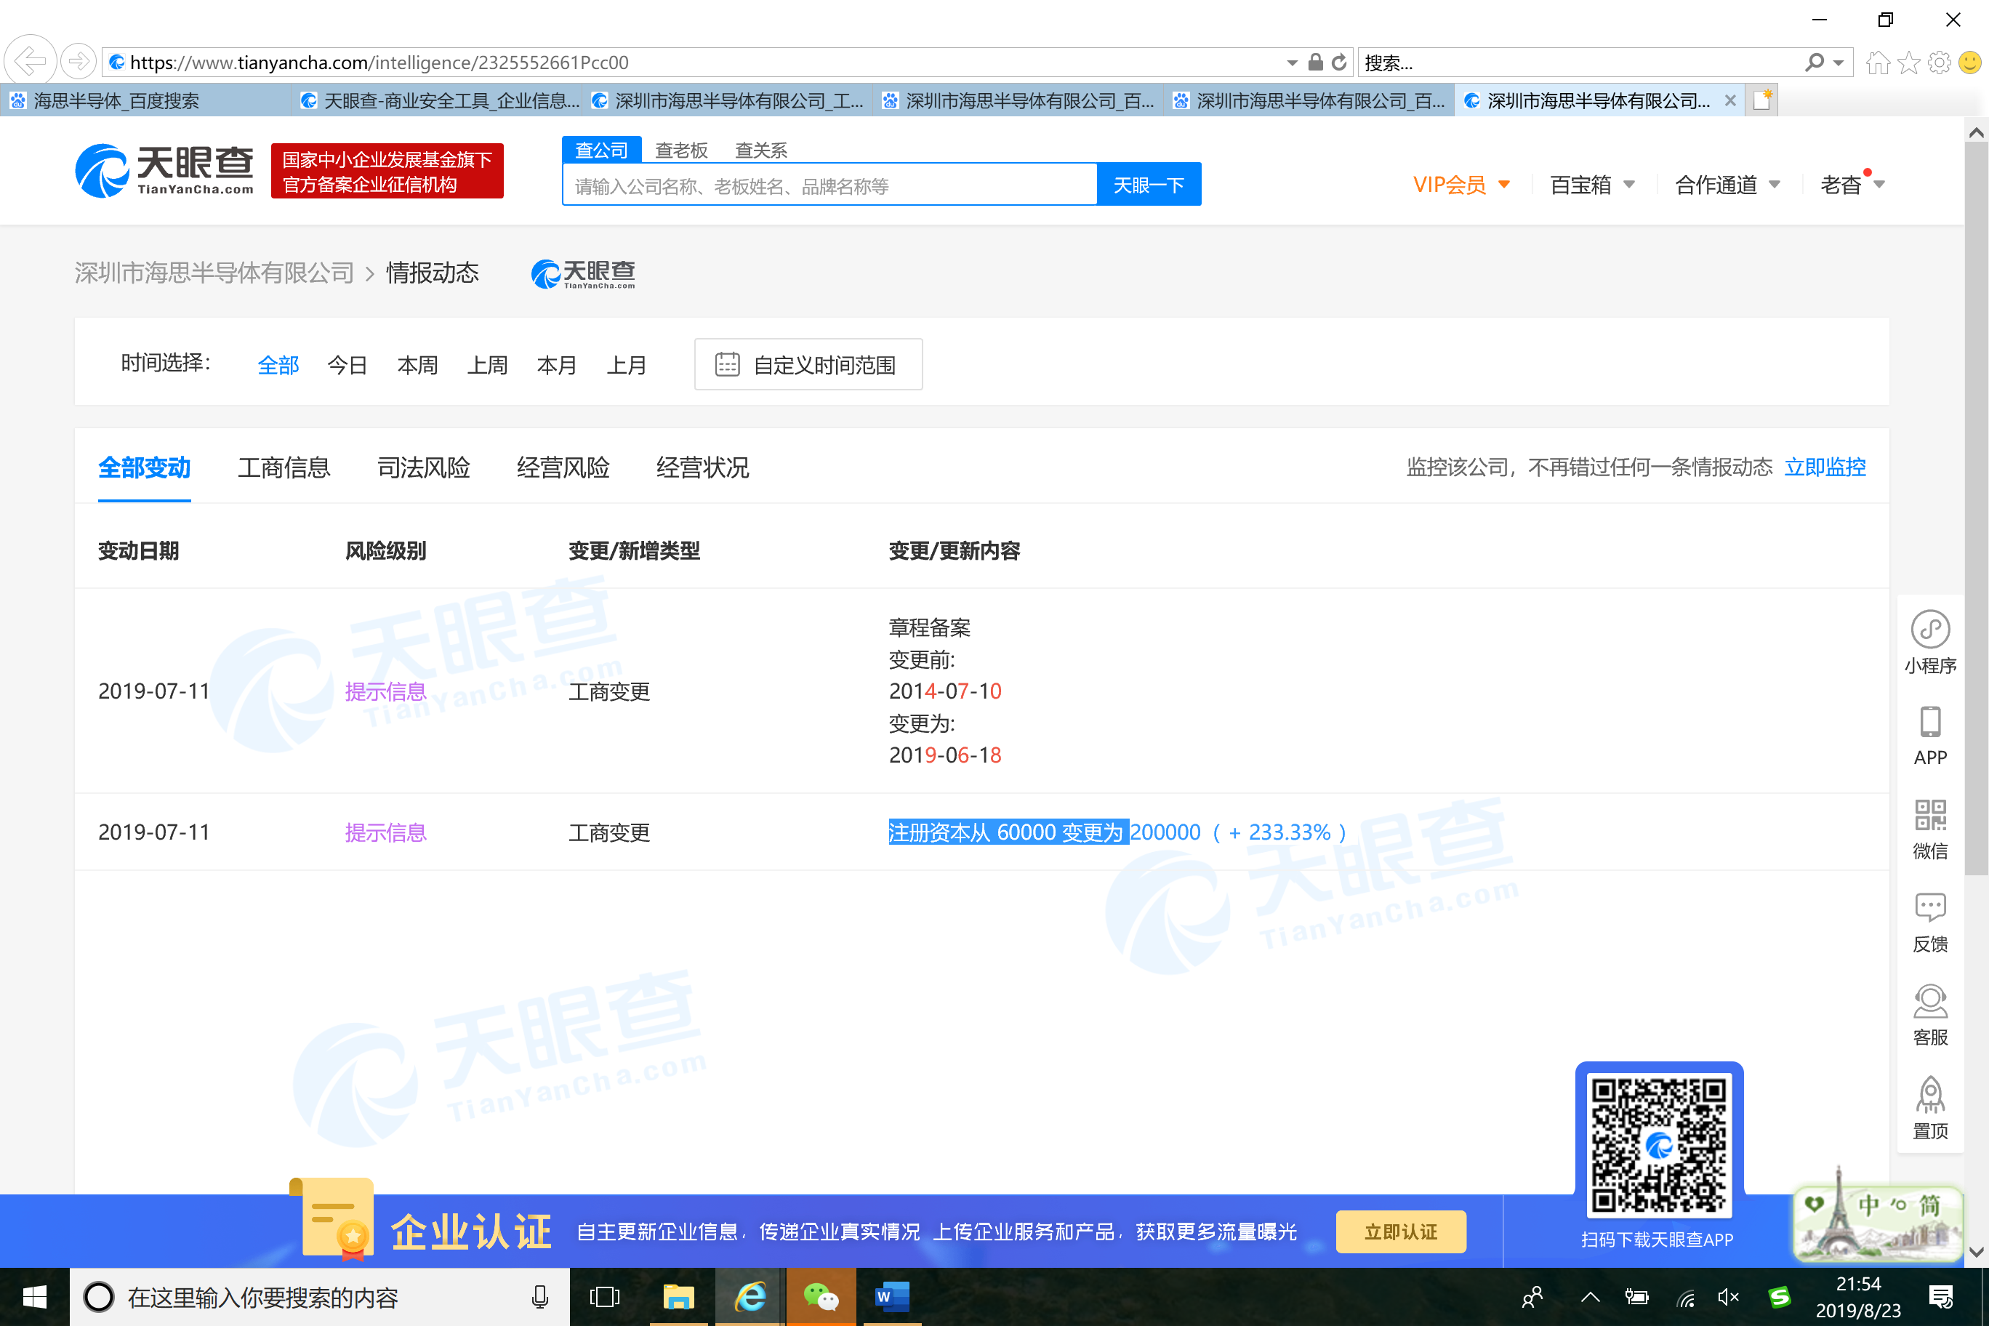Filter time by 本月

coord(558,364)
